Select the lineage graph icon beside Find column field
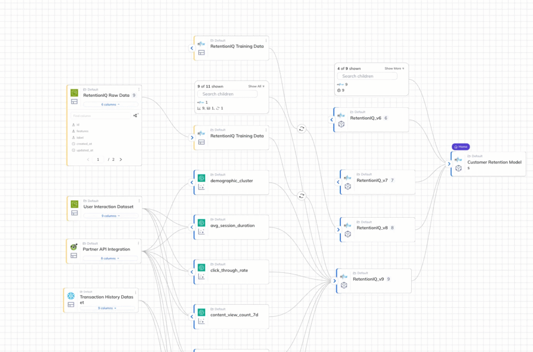 (135, 115)
